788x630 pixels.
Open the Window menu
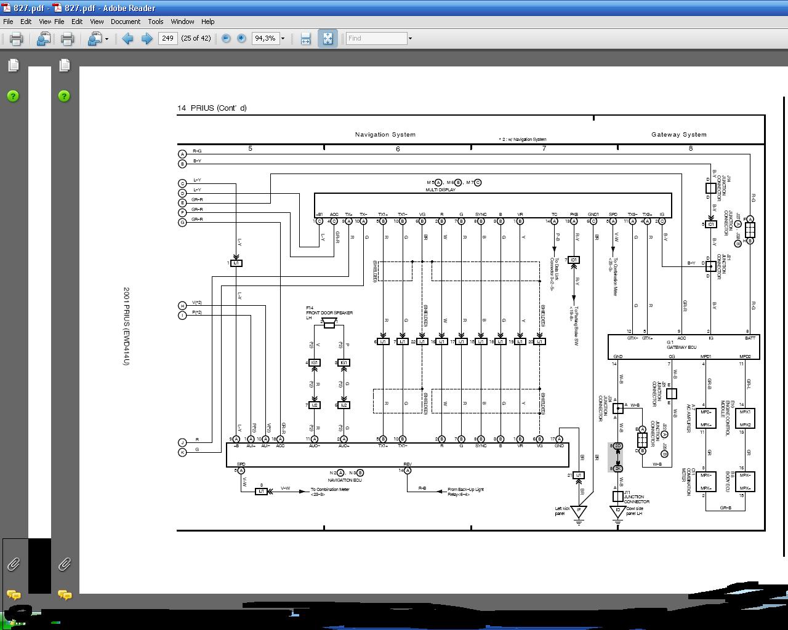pyautogui.click(x=183, y=21)
